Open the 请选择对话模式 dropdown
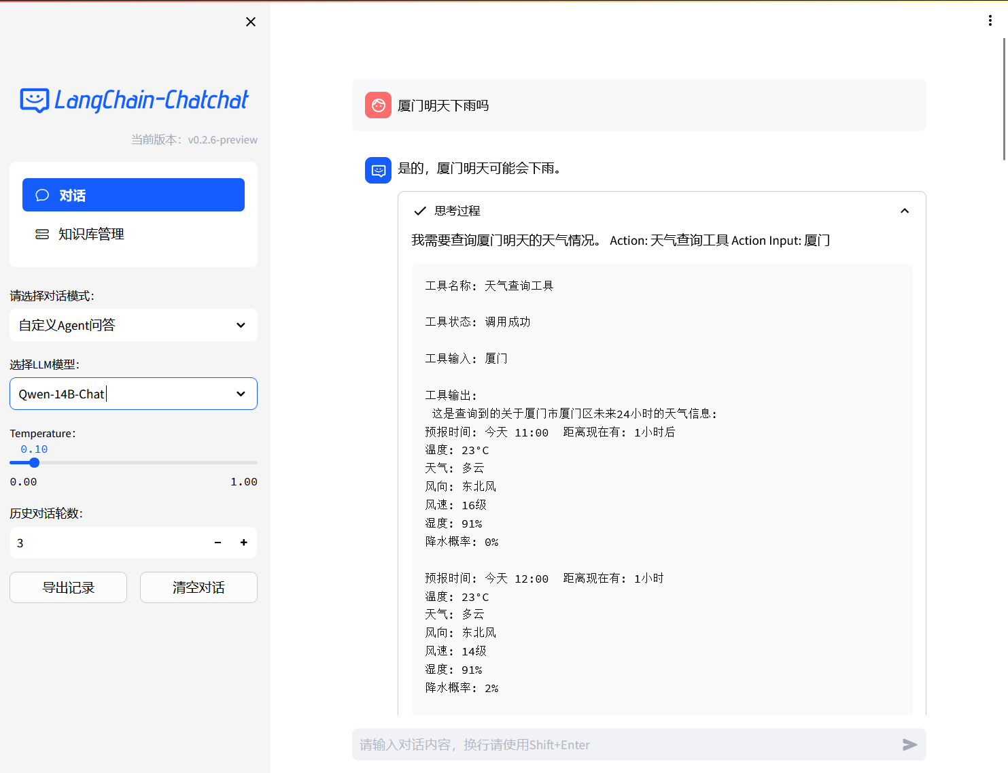The image size is (1008, 773). (x=133, y=325)
